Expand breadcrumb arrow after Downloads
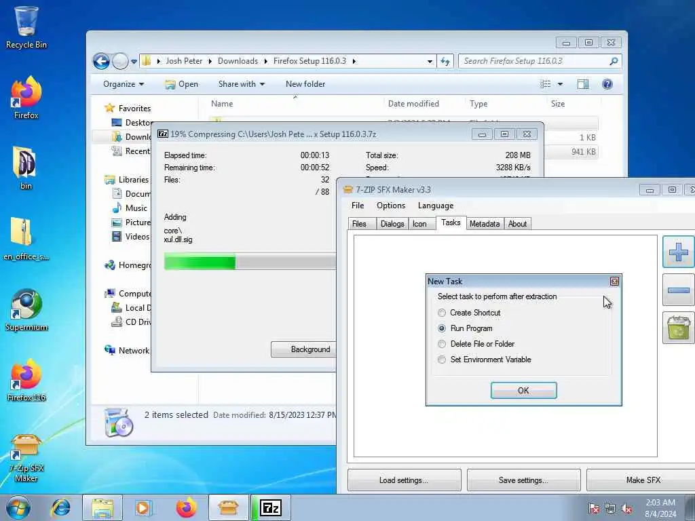Screen dimensions: 695x521 (x=265, y=61)
